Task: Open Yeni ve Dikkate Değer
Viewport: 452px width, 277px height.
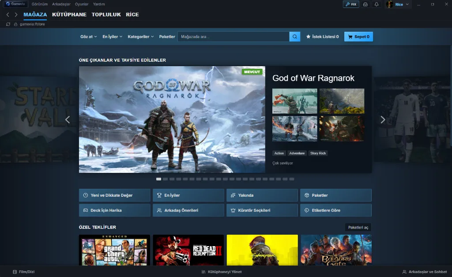Action: [x=114, y=195]
